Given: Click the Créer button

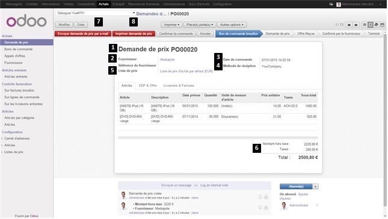Looking at the screenshot, I should coord(81,25).
